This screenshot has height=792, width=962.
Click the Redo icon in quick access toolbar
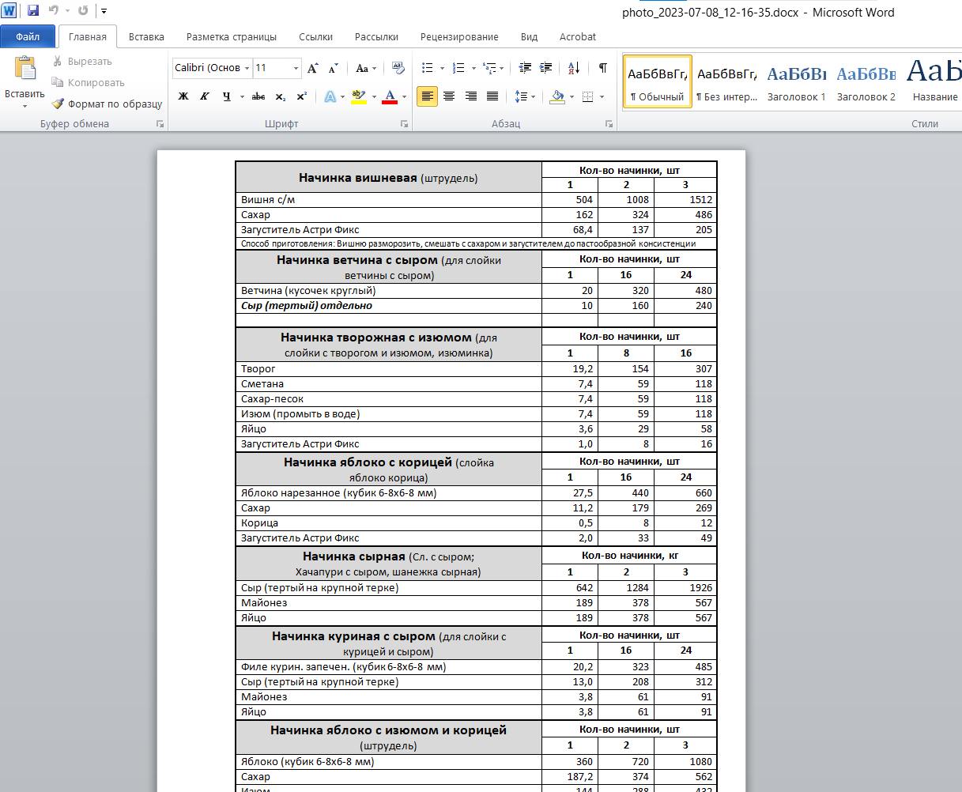[83, 11]
